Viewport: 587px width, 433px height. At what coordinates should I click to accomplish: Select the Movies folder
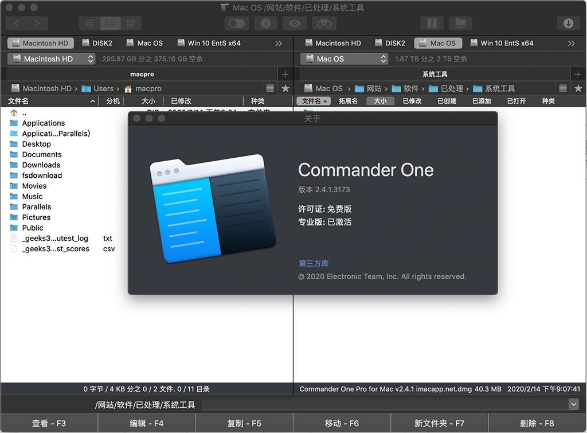(x=34, y=186)
